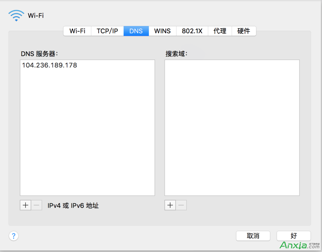Screen dimensions: 322x252
Task: Switch to the TCP/IP tab
Action: click(107, 31)
